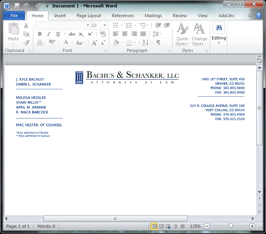This screenshot has height=234, width=266.
Task: Click the Words: 0 count indicator
Action: (46, 226)
